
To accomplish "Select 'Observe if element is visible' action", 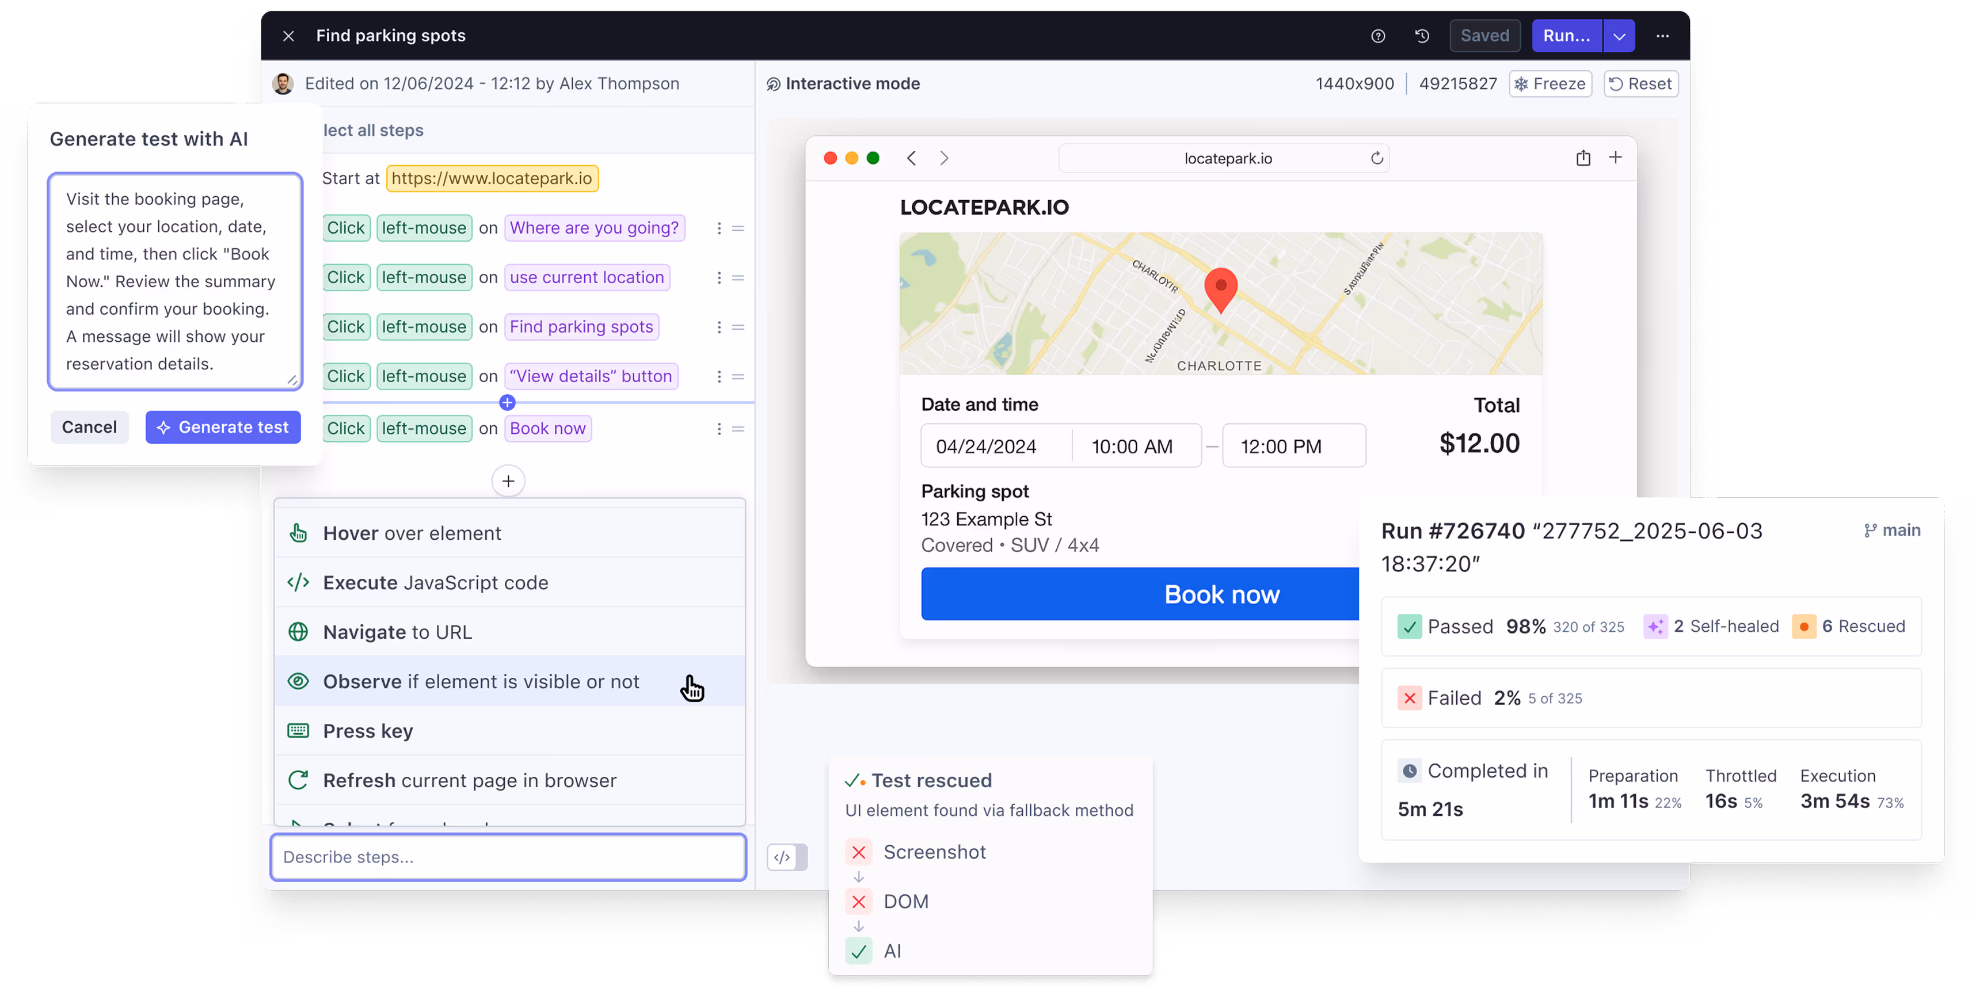I will pyautogui.click(x=509, y=681).
